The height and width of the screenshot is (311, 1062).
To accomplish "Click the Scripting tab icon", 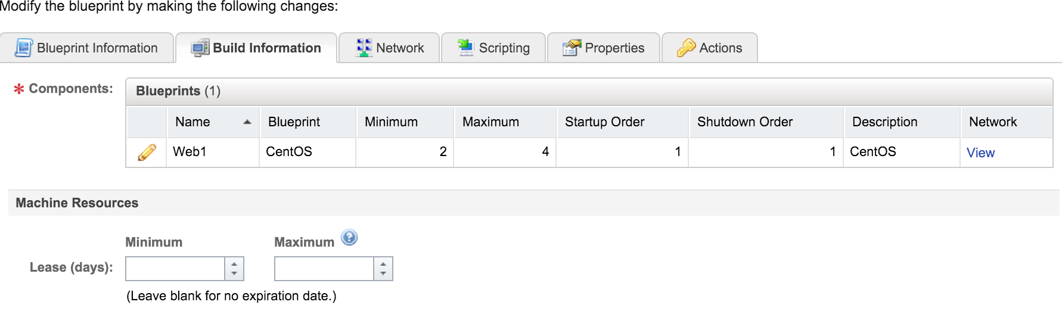I will (x=465, y=47).
